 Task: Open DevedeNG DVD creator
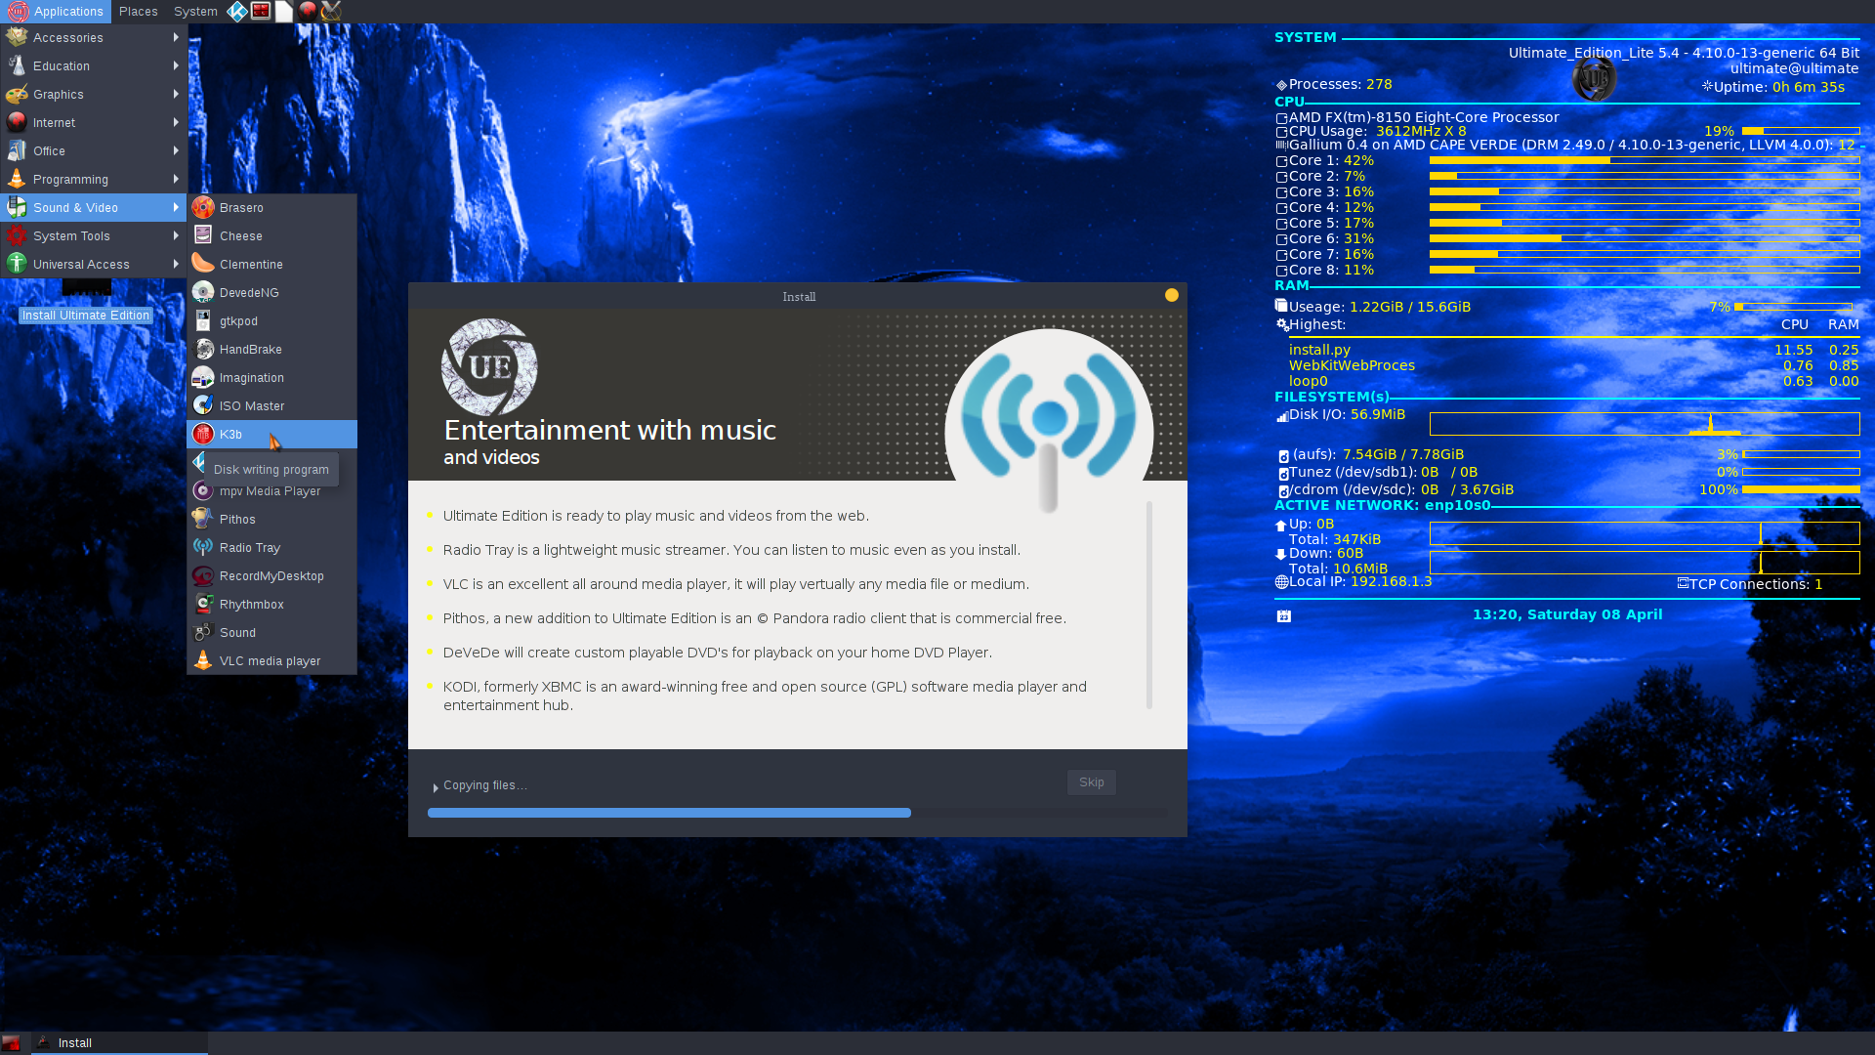[272, 292]
